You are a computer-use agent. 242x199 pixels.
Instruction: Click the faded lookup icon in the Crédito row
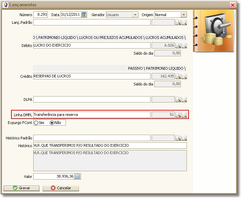pyautogui.click(x=184, y=76)
